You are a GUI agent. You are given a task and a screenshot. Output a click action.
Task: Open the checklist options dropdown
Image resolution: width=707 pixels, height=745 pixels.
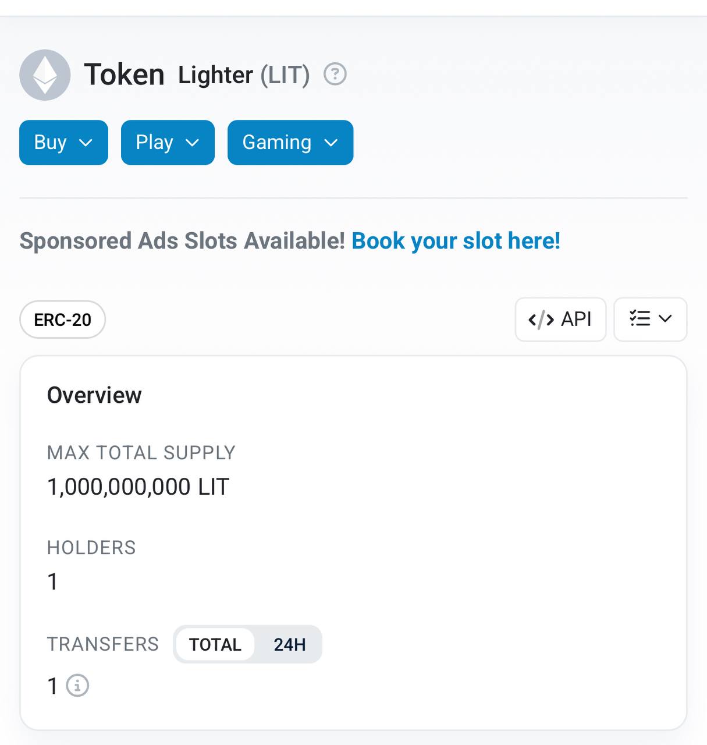coord(650,319)
